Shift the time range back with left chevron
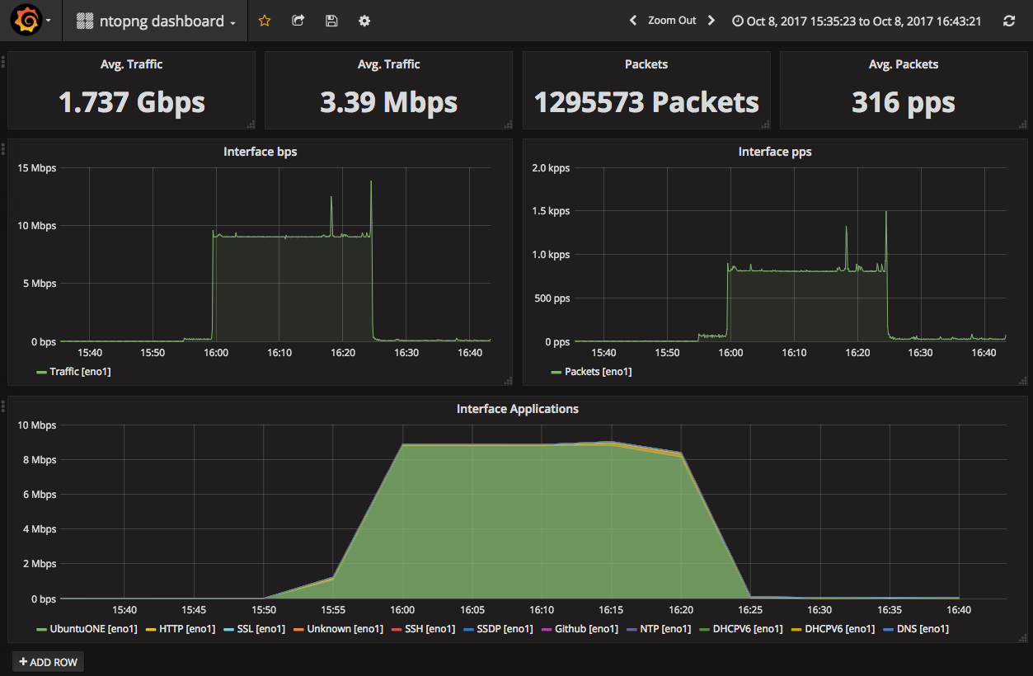This screenshot has width=1033, height=676. (633, 21)
